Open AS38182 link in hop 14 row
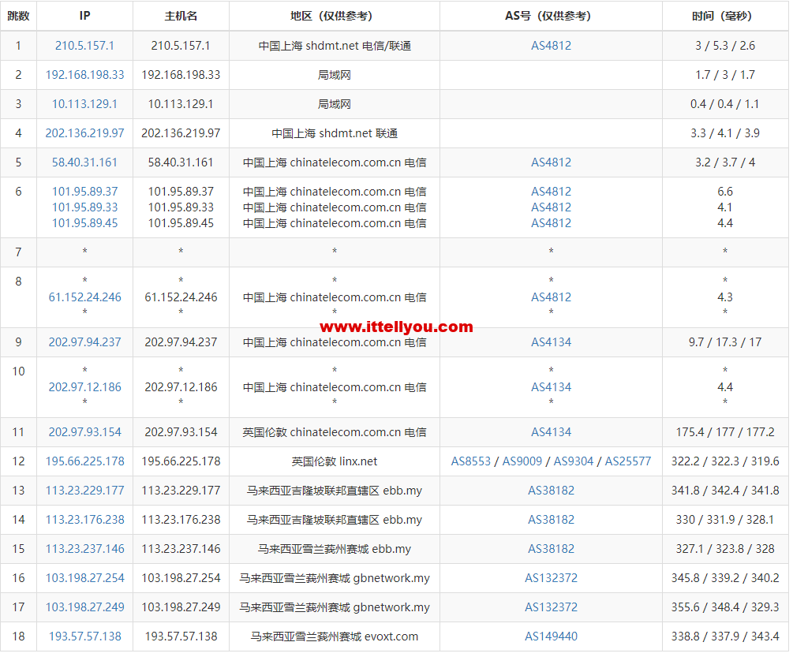The width and height of the screenshot is (793, 657). click(551, 520)
